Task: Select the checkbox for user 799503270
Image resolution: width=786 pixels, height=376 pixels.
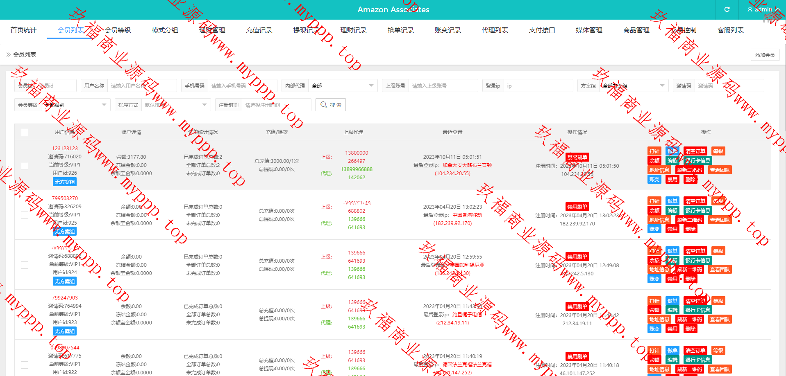Action: click(x=25, y=215)
